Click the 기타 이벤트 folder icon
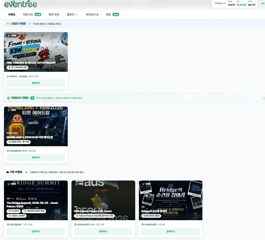The image size is (265, 240). (7, 172)
